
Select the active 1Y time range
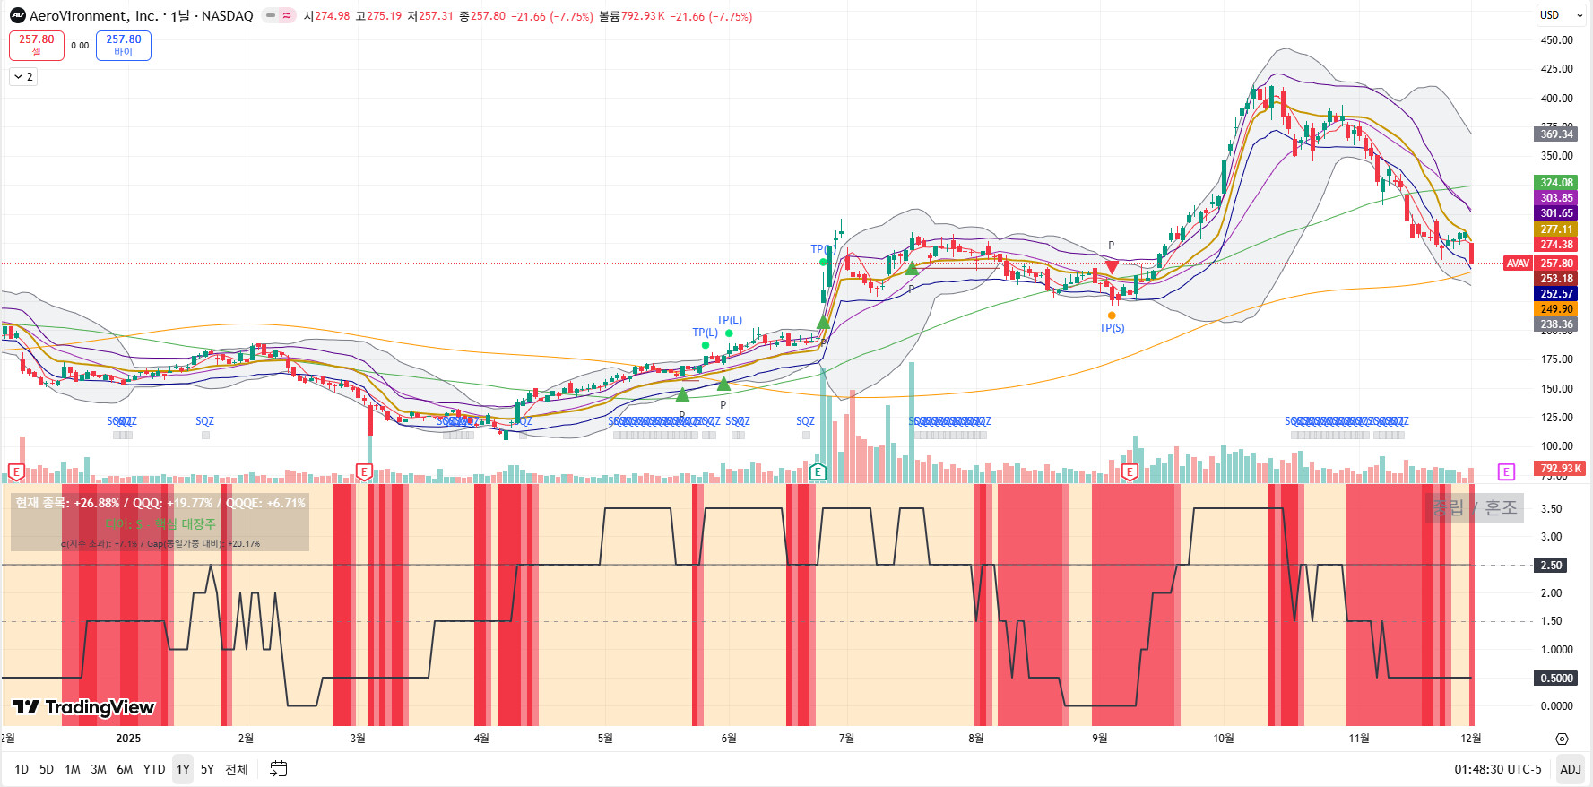coord(183,769)
